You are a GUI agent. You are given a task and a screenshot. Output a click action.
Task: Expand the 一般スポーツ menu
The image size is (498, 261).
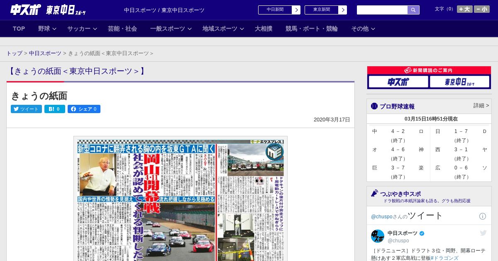(x=171, y=29)
